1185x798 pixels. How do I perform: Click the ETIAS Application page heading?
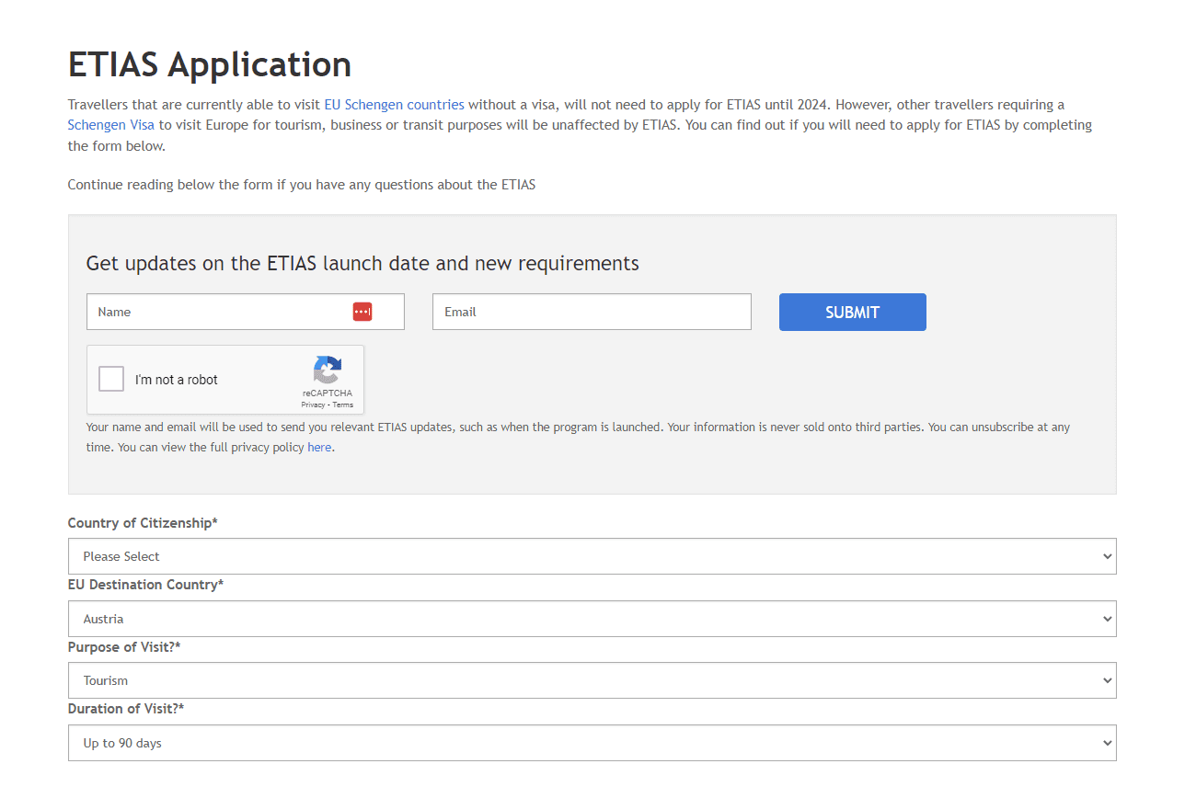point(210,65)
